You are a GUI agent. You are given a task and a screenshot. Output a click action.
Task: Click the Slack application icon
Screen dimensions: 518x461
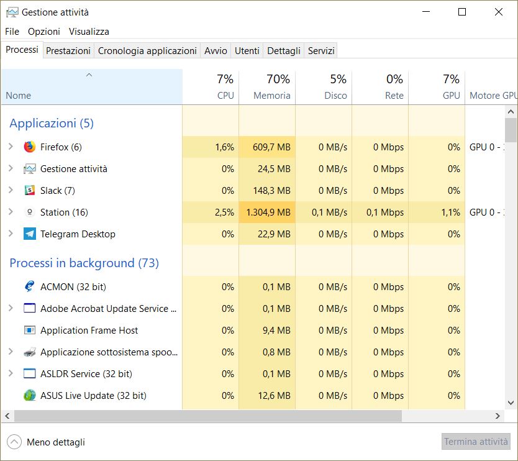pyautogui.click(x=30, y=190)
